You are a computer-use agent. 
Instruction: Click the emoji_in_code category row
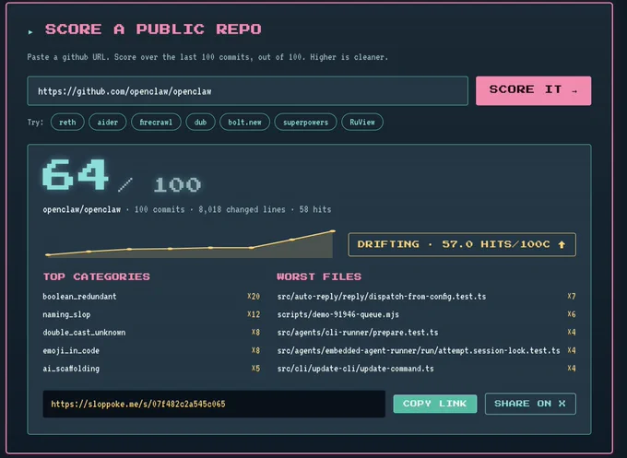click(x=151, y=350)
